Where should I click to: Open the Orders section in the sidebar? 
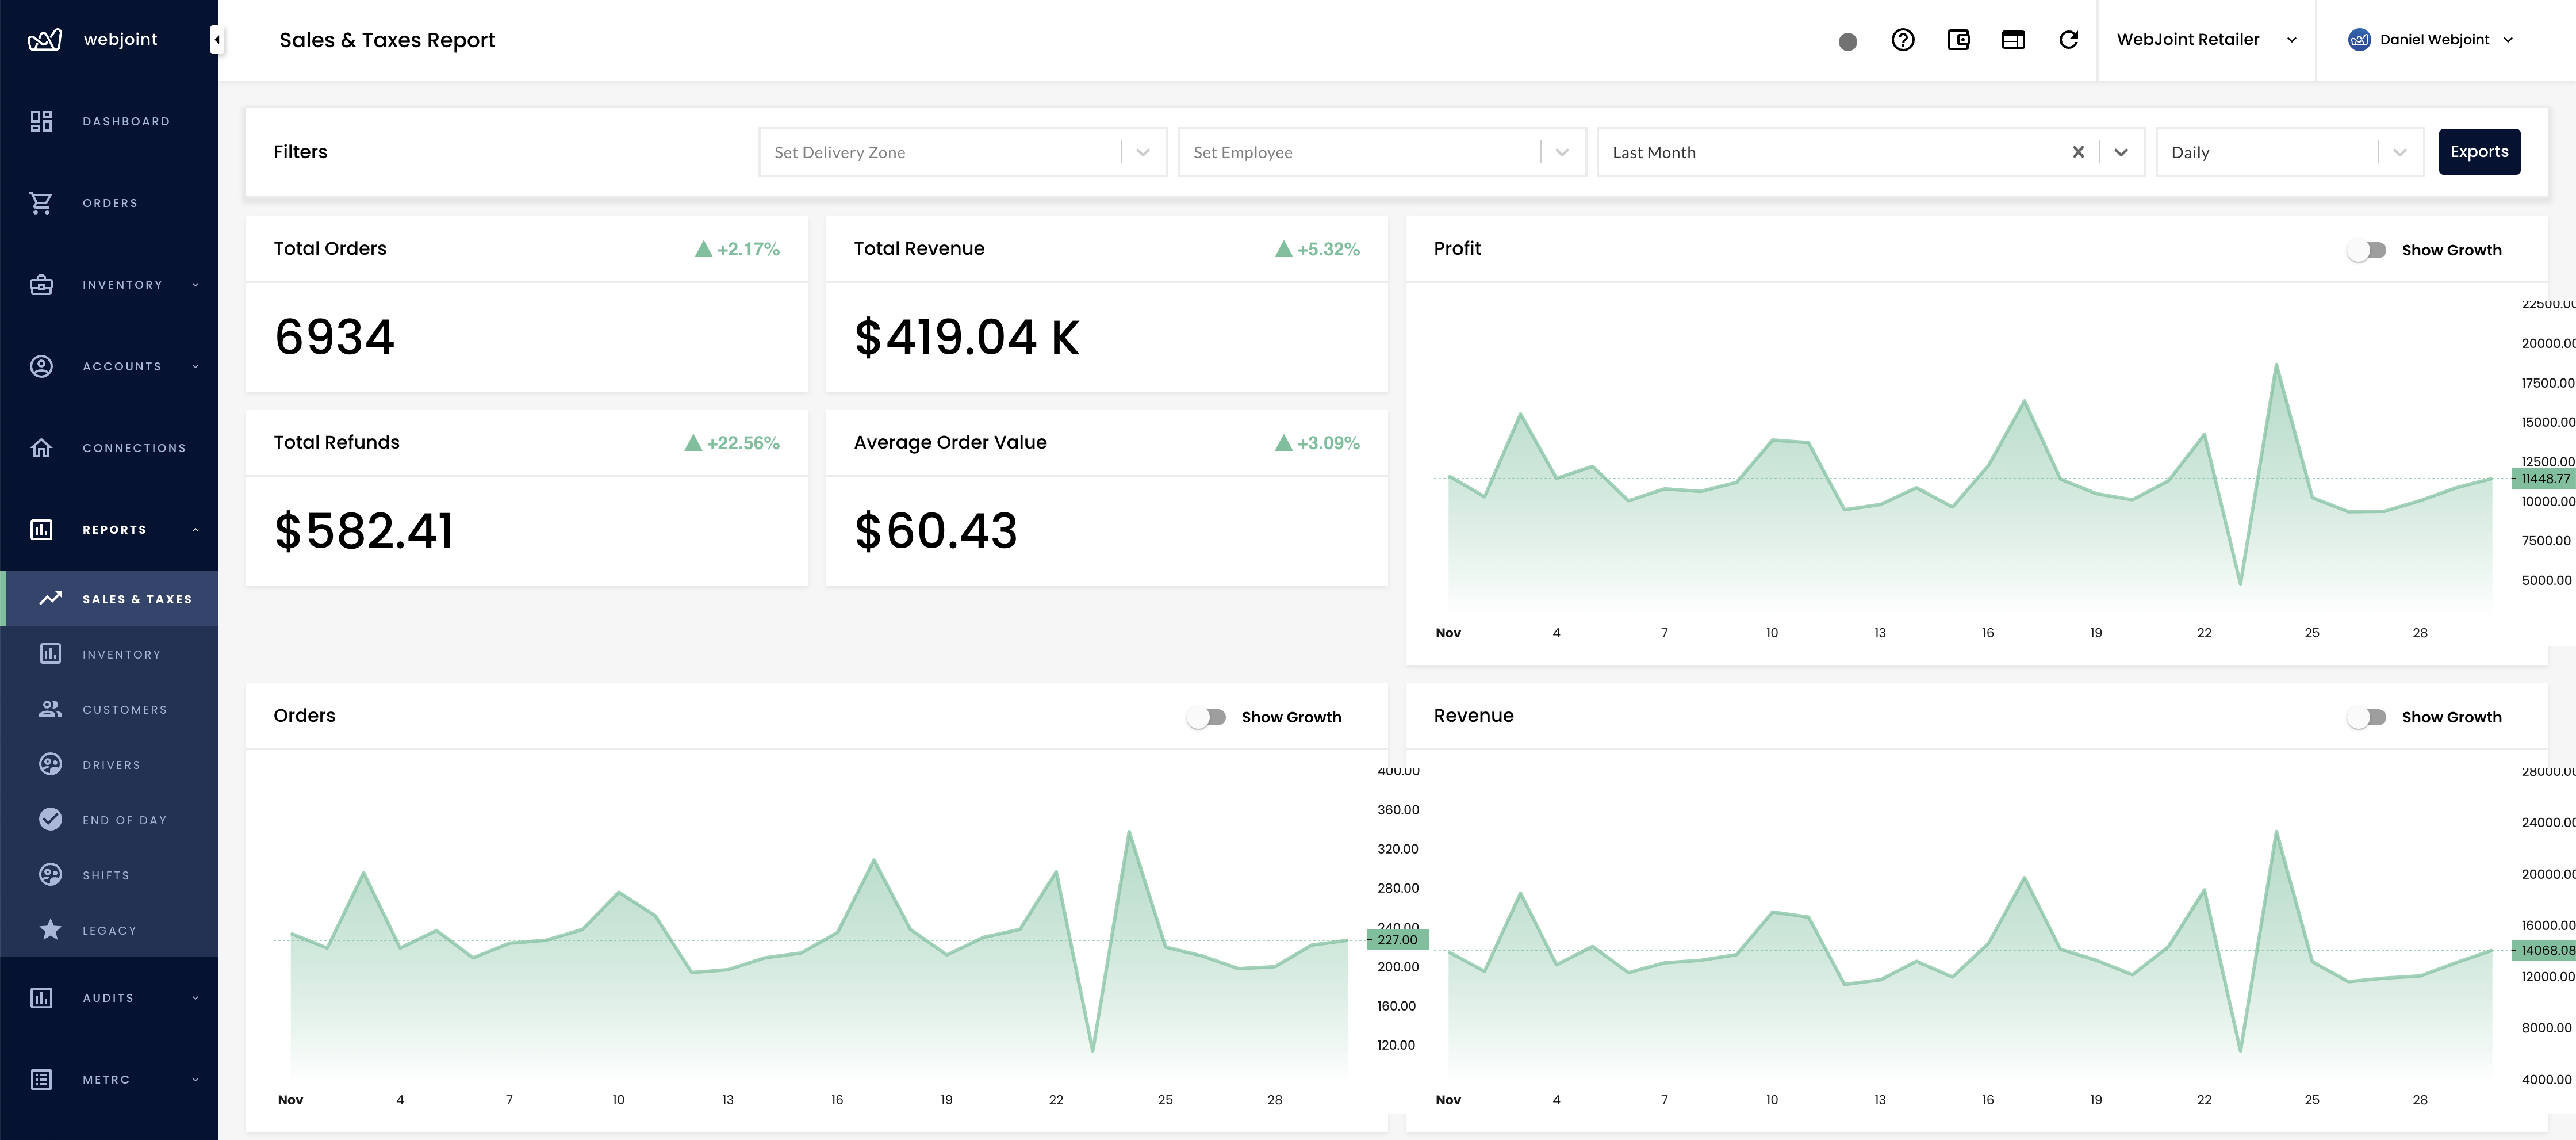pos(41,202)
